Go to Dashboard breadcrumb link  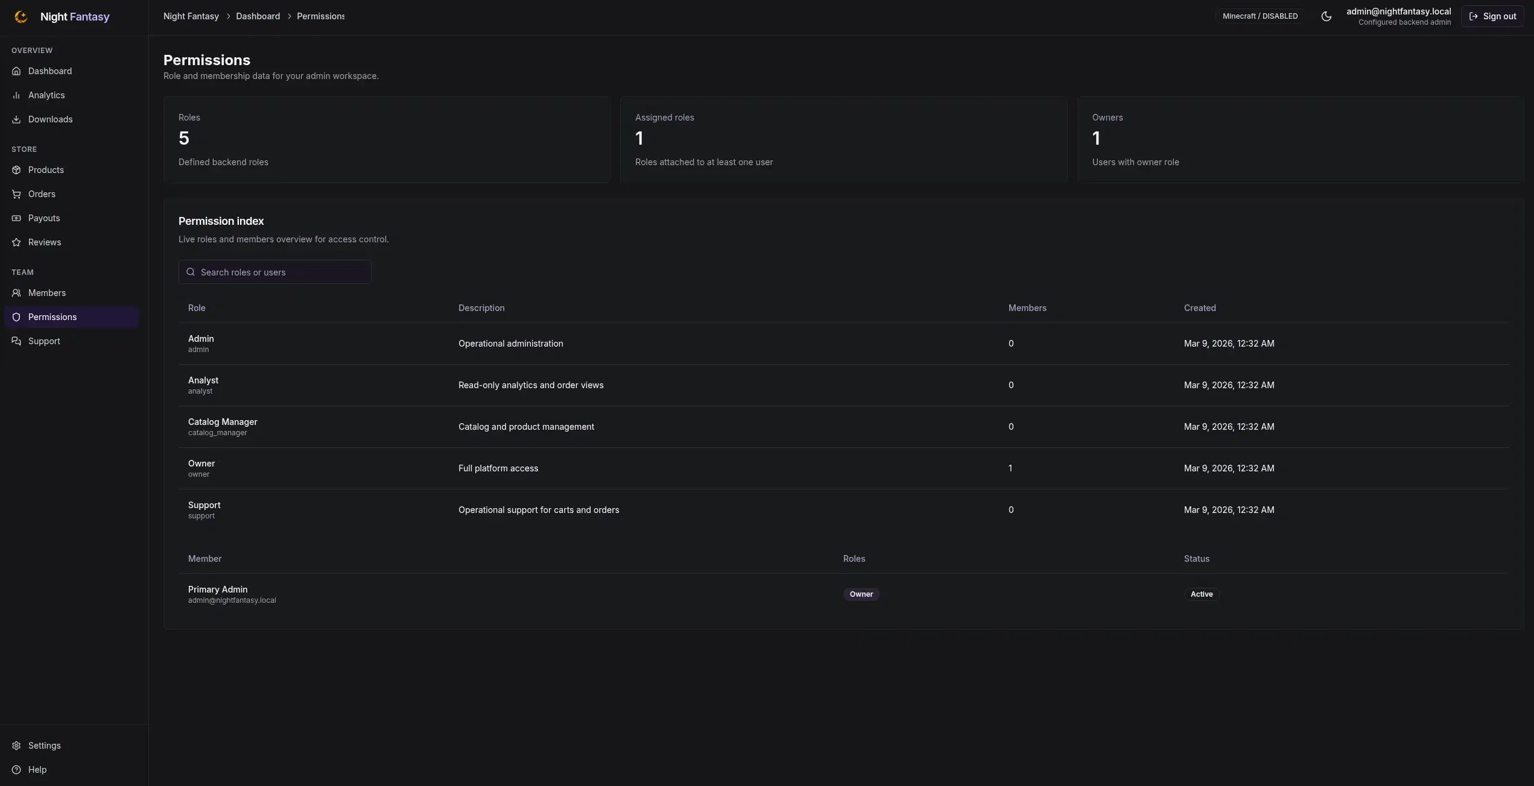tap(258, 16)
